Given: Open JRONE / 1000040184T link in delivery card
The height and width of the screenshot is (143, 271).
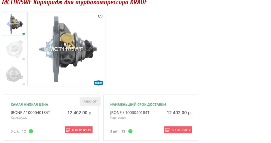Looking at the screenshot, I should [x=130, y=113].
